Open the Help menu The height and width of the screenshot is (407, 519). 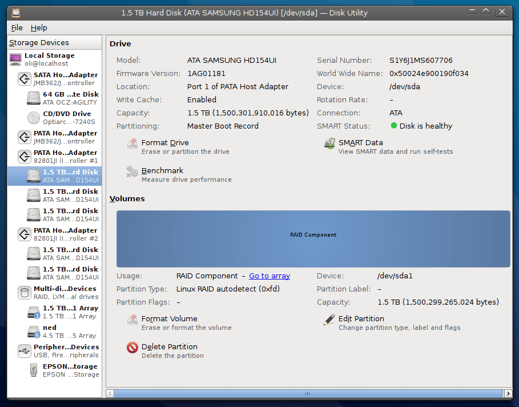(x=39, y=27)
